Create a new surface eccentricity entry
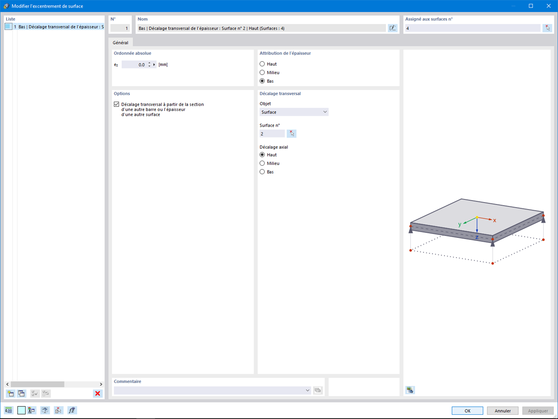This screenshot has height=419, width=558. 10,394
